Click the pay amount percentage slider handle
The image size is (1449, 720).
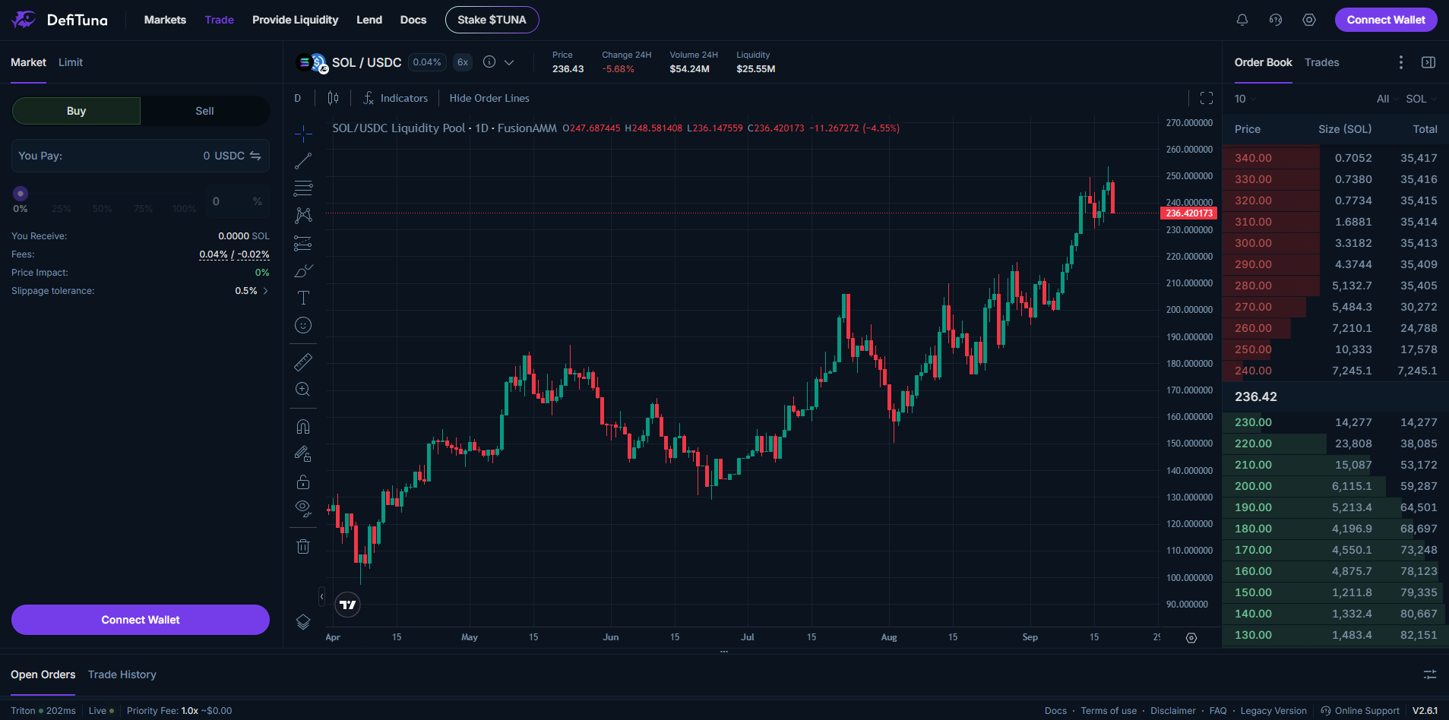tap(21, 194)
